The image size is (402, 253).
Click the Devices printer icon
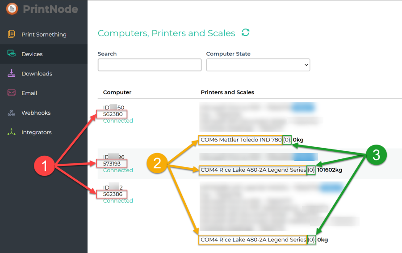point(12,54)
